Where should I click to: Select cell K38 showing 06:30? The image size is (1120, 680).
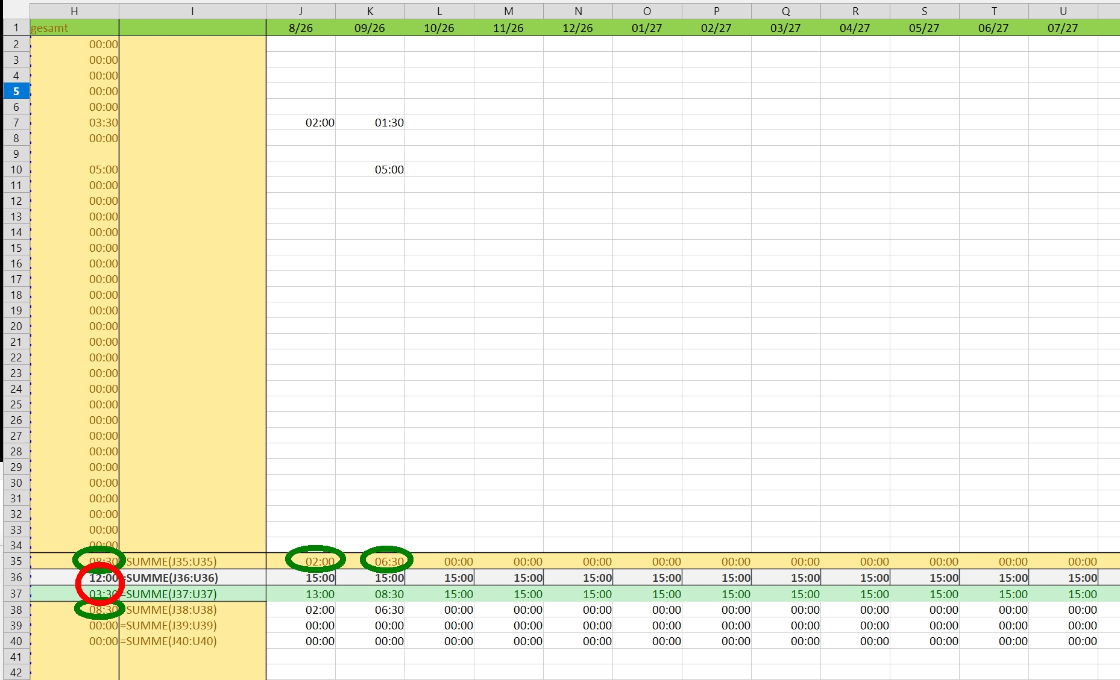tap(370, 610)
